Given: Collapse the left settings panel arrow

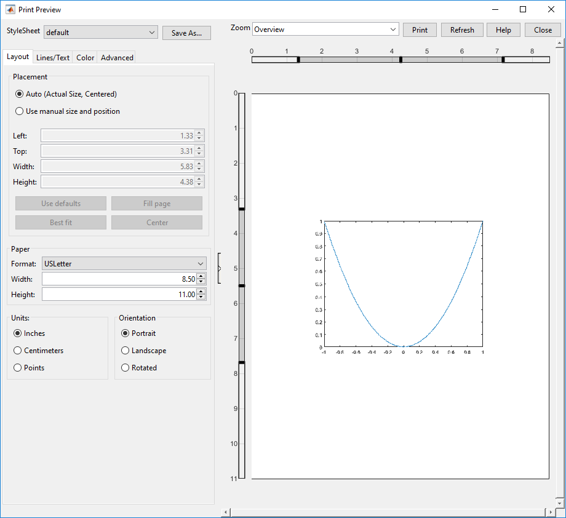Looking at the screenshot, I should click(x=220, y=268).
